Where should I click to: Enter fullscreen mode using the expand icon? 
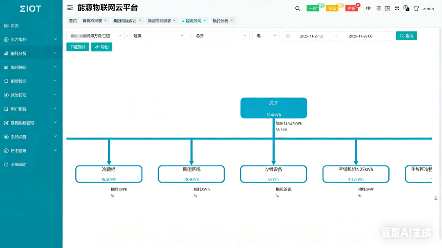click(396, 8)
